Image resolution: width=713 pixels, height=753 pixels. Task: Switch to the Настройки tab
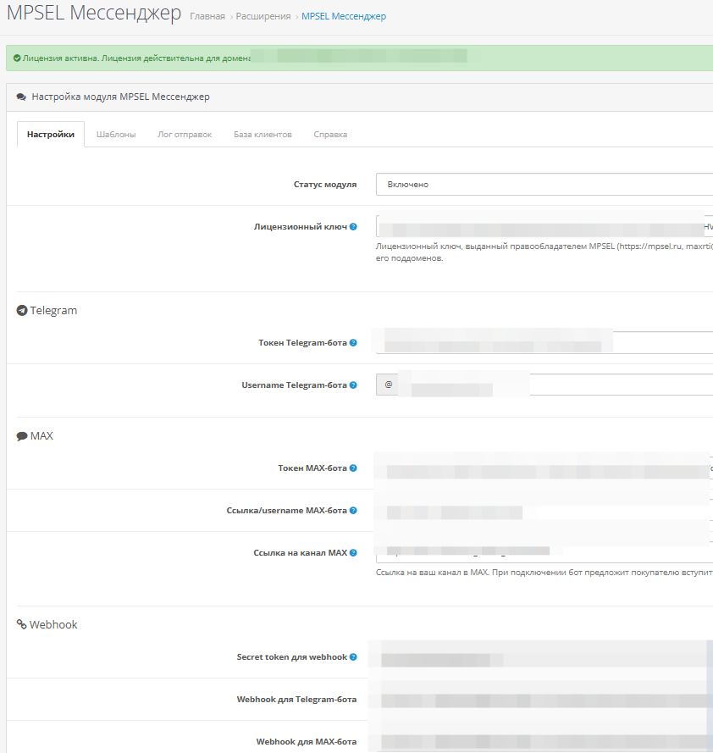point(51,135)
